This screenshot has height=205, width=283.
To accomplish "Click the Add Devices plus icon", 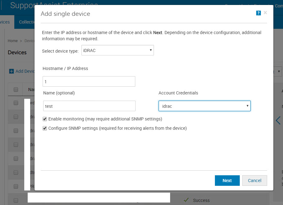I will (x=11, y=71).
